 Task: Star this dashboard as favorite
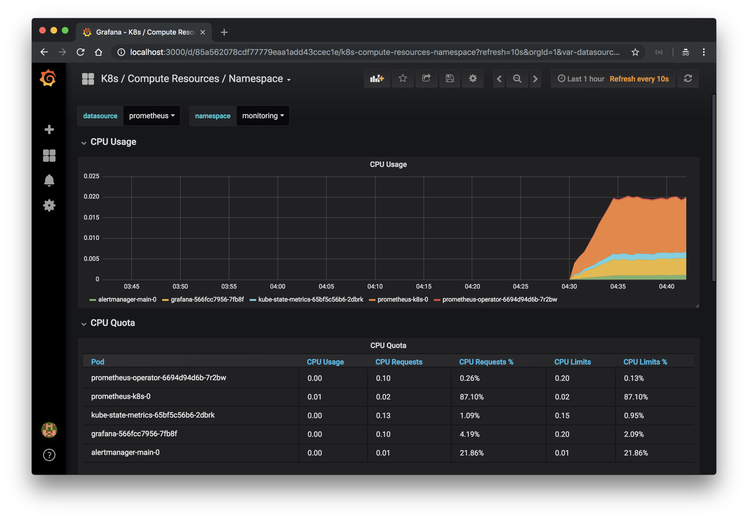403,78
